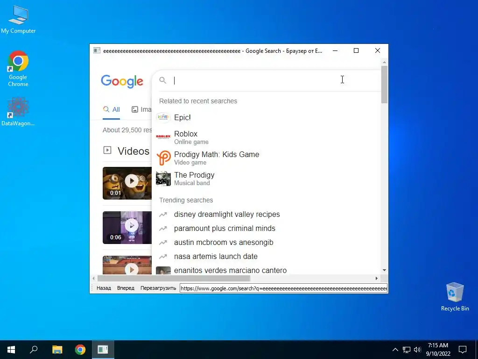
Task: Open taskbar search
Action: click(x=34, y=350)
